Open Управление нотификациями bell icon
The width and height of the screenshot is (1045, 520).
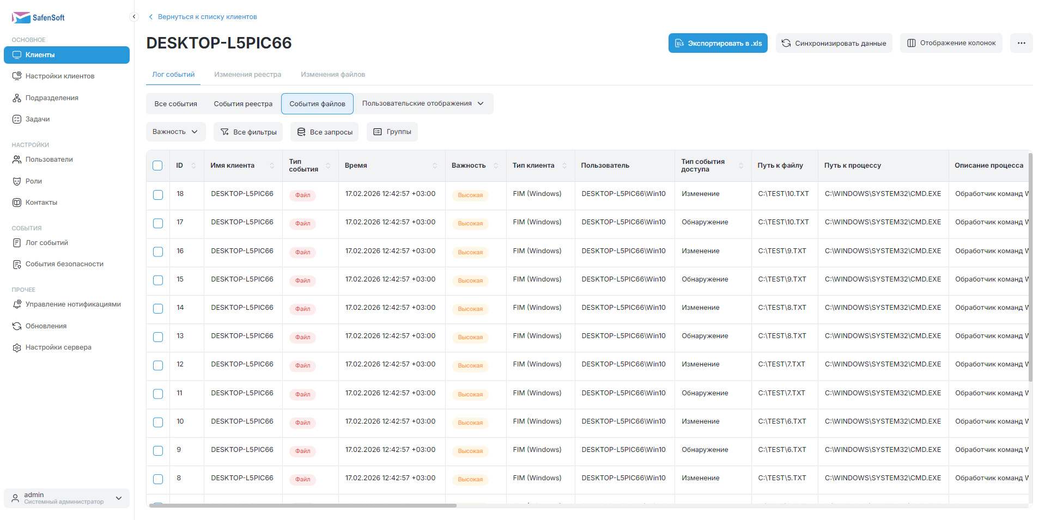[x=17, y=304]
